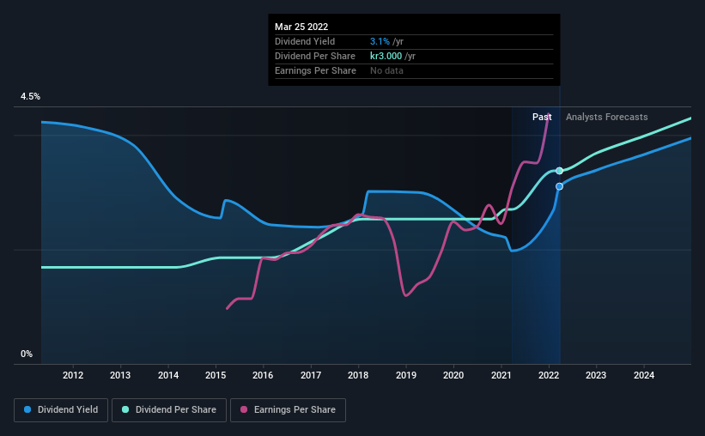Toggle the Dividend Yield legend button
This screenshot has width=705, height=436.
[61, 410]
